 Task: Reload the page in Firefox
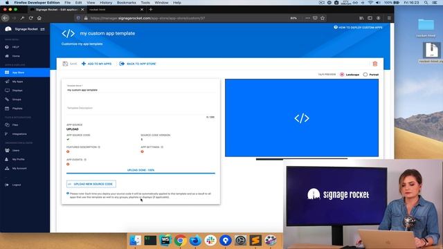point(30,18)
